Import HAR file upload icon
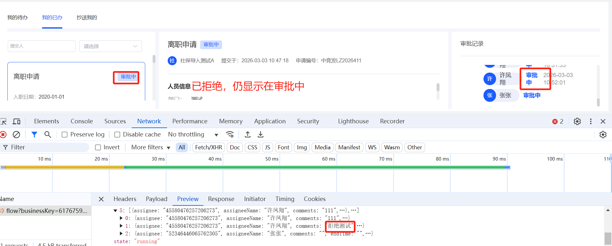The image size is (612, 246). click(x=248, y=135)
